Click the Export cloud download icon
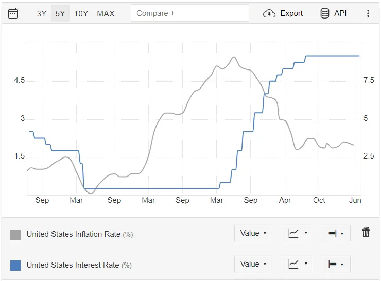Viewport: 381px width, 281px height. pos(269,13)
